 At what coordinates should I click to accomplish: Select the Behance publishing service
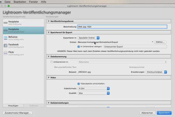click(x=23, y=38)
